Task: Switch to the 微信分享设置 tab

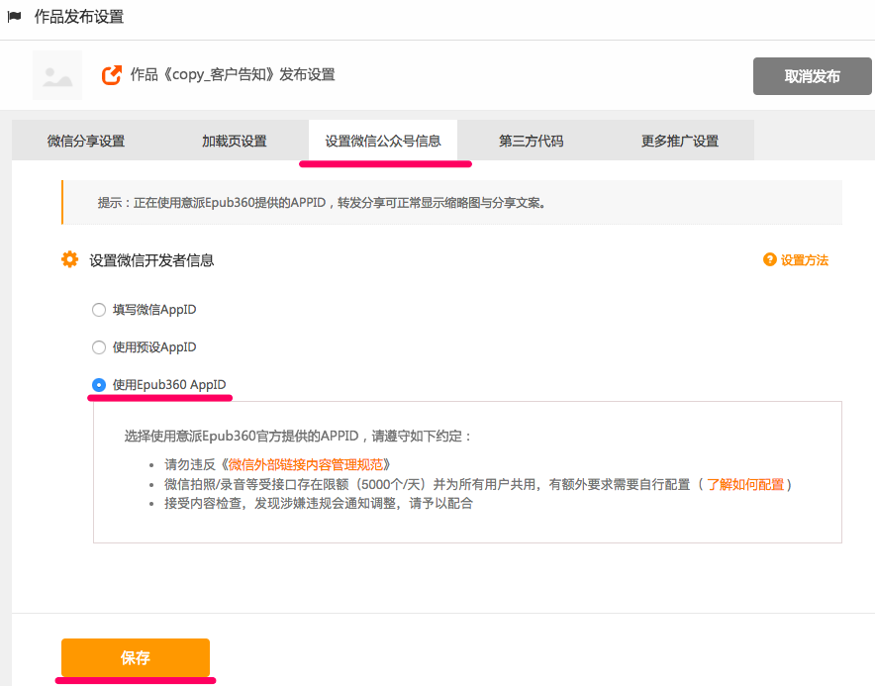Action: [86, 141]
